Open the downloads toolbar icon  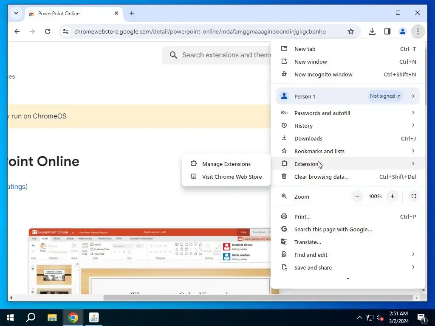(x=372, y=31)
